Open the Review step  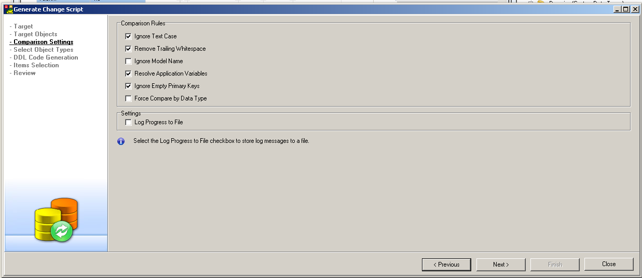click(24, 73)
